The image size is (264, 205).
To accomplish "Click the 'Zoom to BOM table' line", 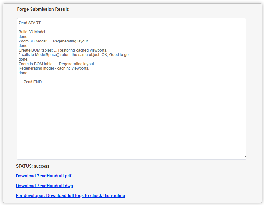I will [57, 64].
